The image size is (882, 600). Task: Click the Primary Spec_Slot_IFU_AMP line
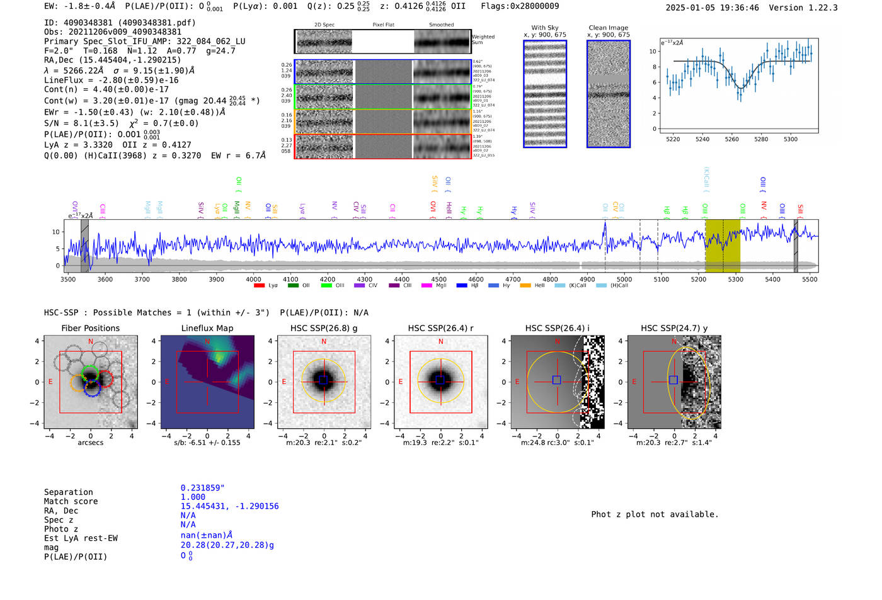[x=145, y=42]
